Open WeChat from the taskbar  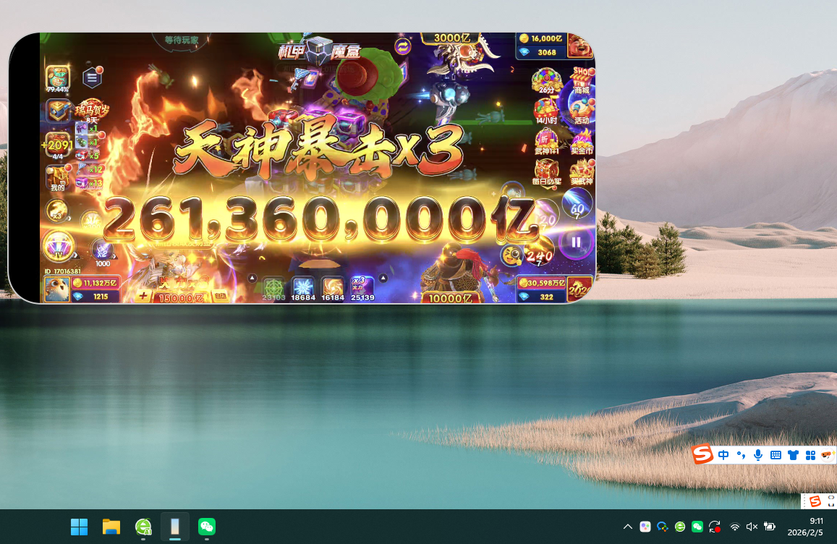coord(207,527)
